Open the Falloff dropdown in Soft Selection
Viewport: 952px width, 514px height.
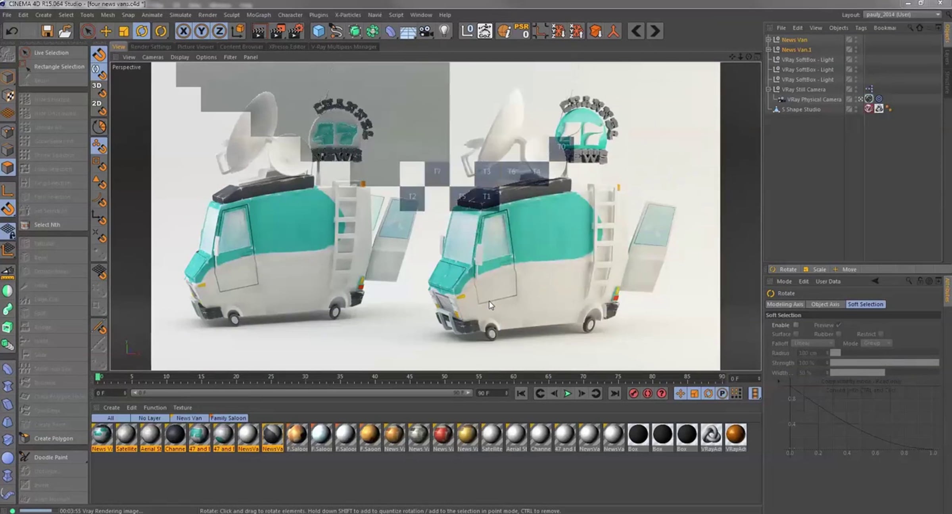813,343
